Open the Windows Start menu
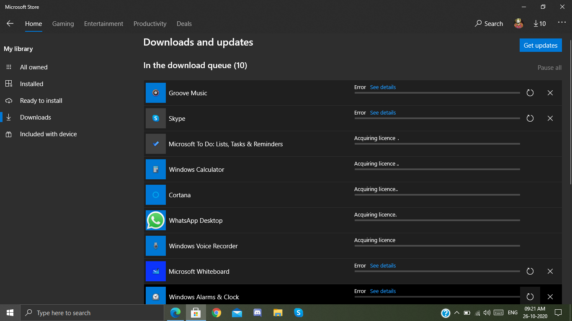 [x=10, y=313]
